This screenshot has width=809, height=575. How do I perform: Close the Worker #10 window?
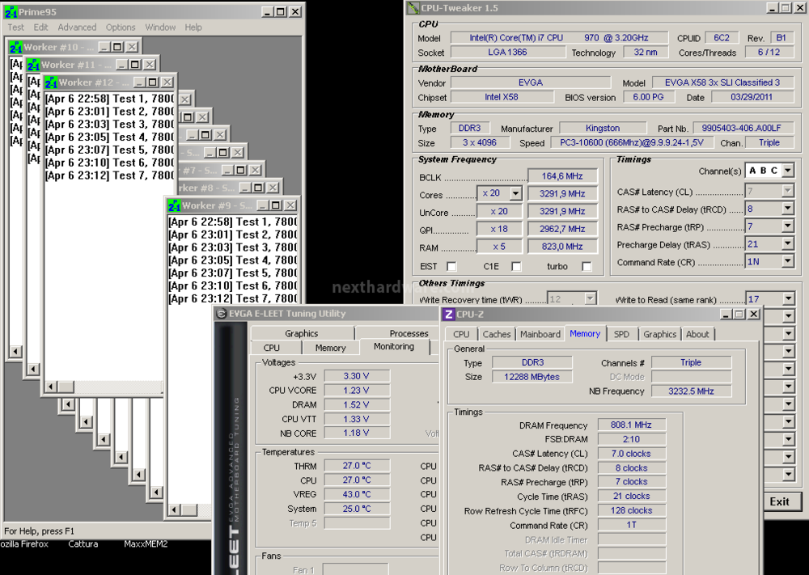[x=132, y=47]
